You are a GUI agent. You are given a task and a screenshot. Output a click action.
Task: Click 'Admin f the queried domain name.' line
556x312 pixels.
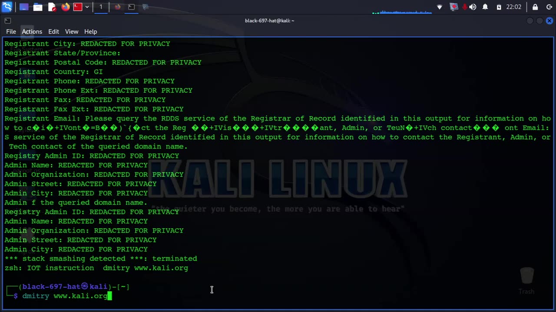point(76,203)
